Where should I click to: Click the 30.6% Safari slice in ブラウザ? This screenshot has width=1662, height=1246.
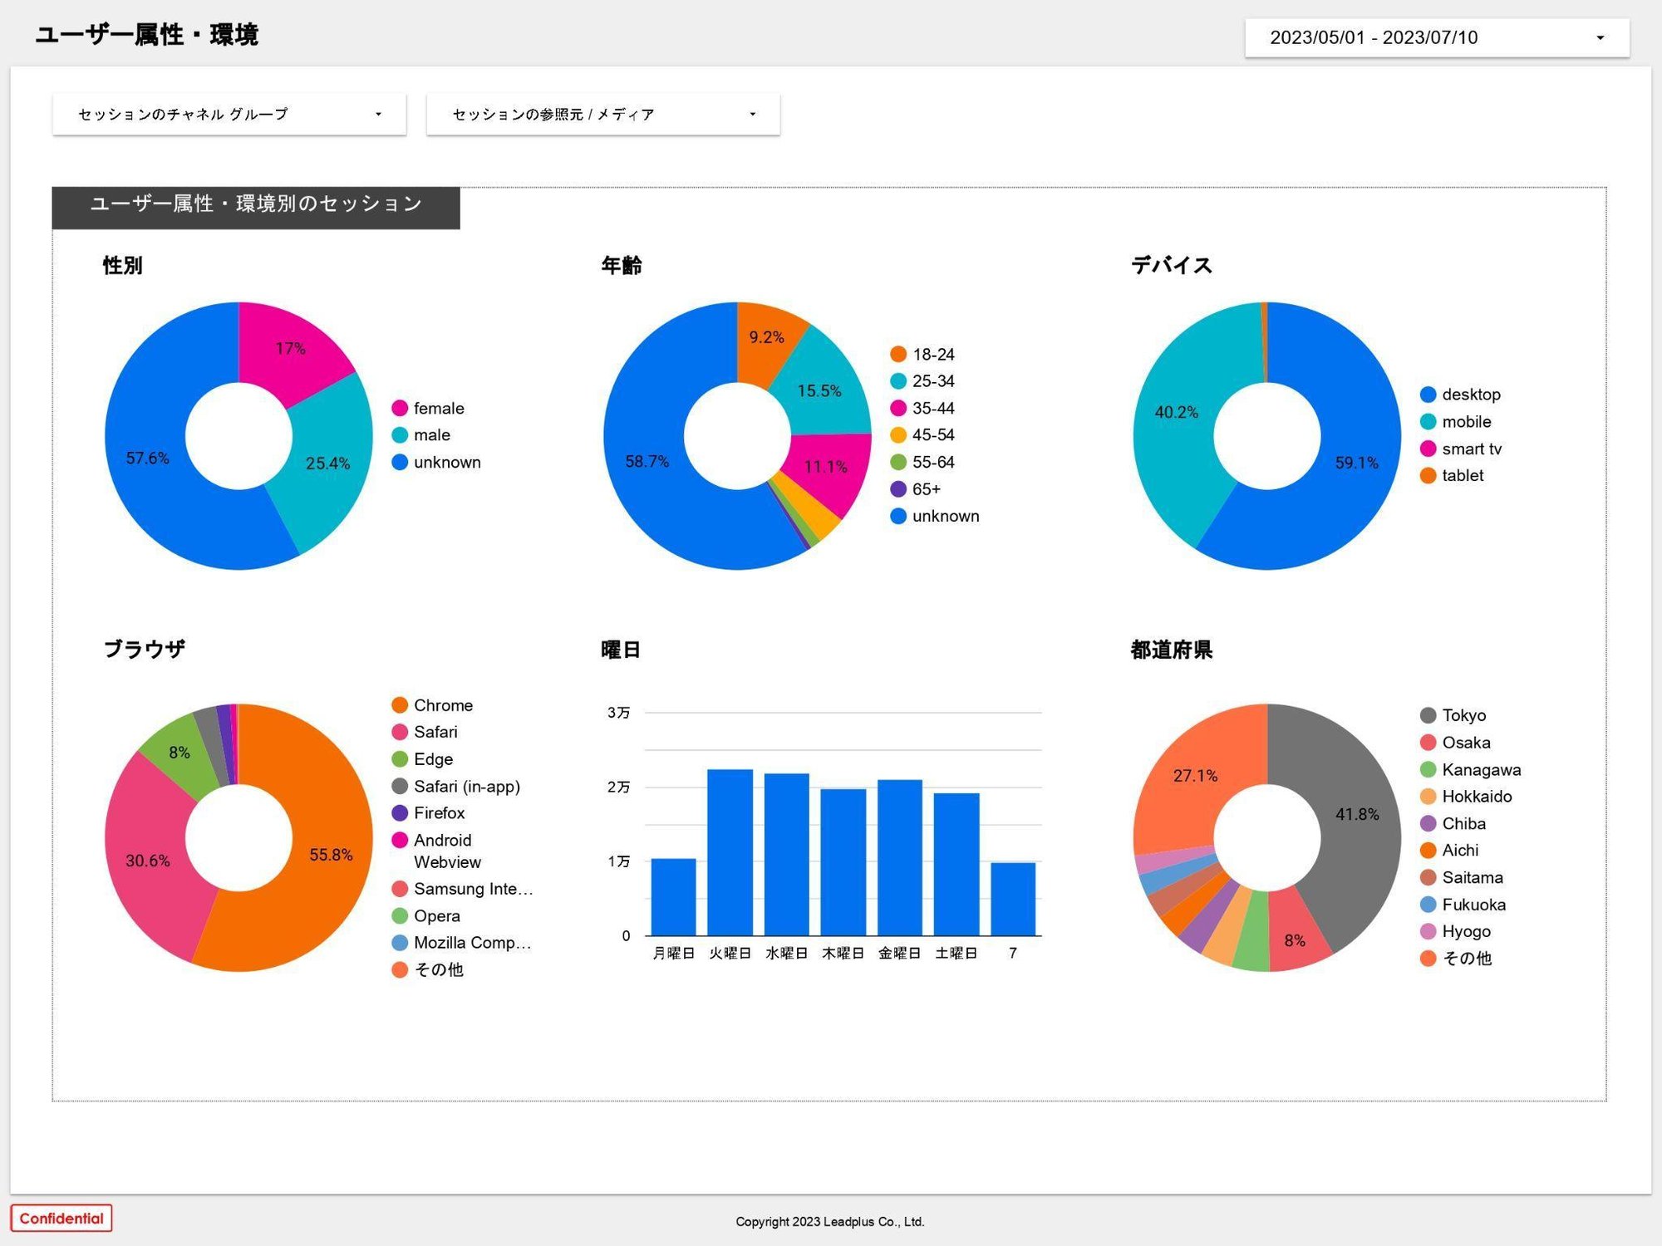[150, 860]
